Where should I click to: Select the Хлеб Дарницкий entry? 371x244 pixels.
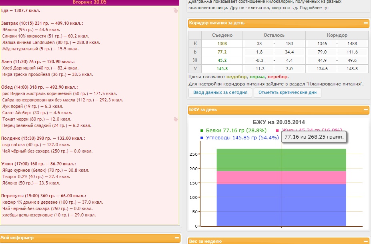40,68
